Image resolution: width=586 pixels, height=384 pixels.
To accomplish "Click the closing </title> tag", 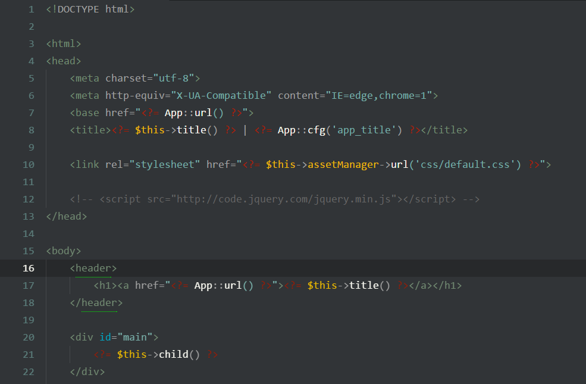I will click(444, 130).
